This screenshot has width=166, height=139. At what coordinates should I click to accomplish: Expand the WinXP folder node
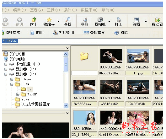tap(18, 94)
